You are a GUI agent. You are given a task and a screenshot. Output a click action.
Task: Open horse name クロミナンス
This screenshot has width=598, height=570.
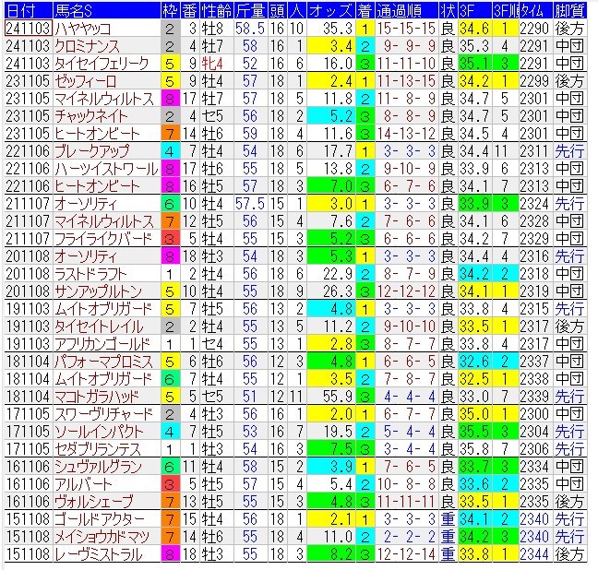[x=86, y=46]
